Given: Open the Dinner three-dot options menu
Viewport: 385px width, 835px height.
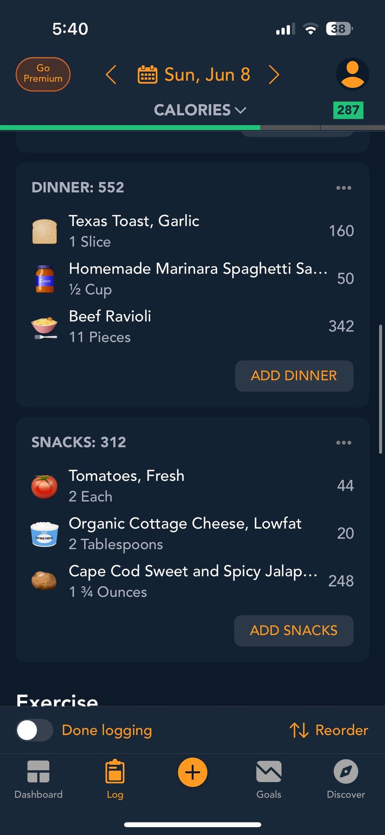Looking at the screenshot, I should pos(344,188).
